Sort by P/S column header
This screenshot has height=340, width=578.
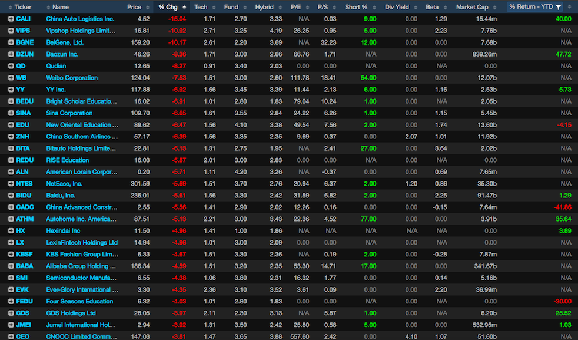point(323,7)
